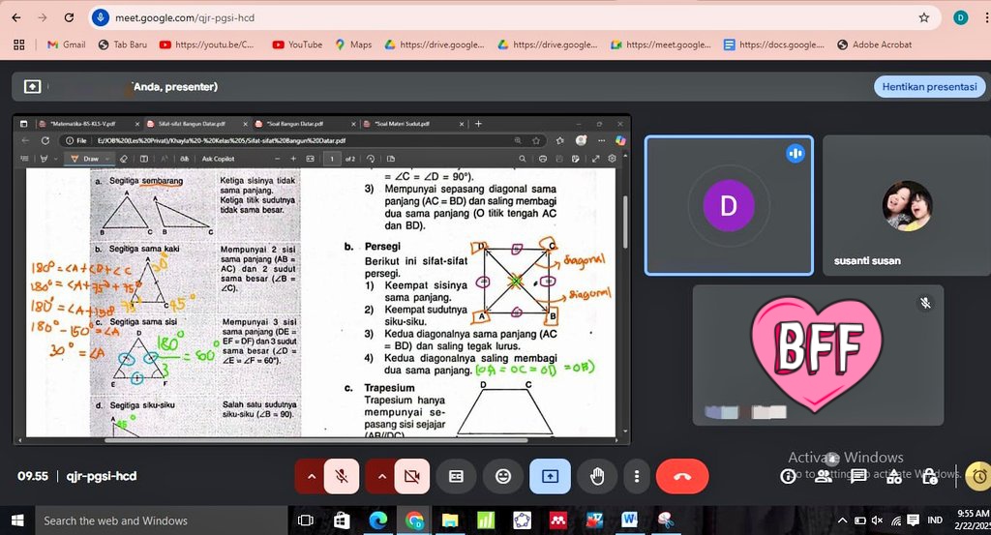This screenshot has height=535, width=991.
Task: Click the microphone permission icon in address bar
Action: 100,17
